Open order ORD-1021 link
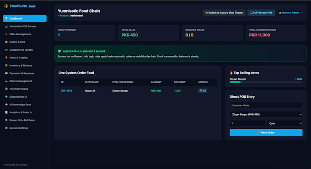The image size is (311, 169). pyautogui.click(x=66, y=91)
